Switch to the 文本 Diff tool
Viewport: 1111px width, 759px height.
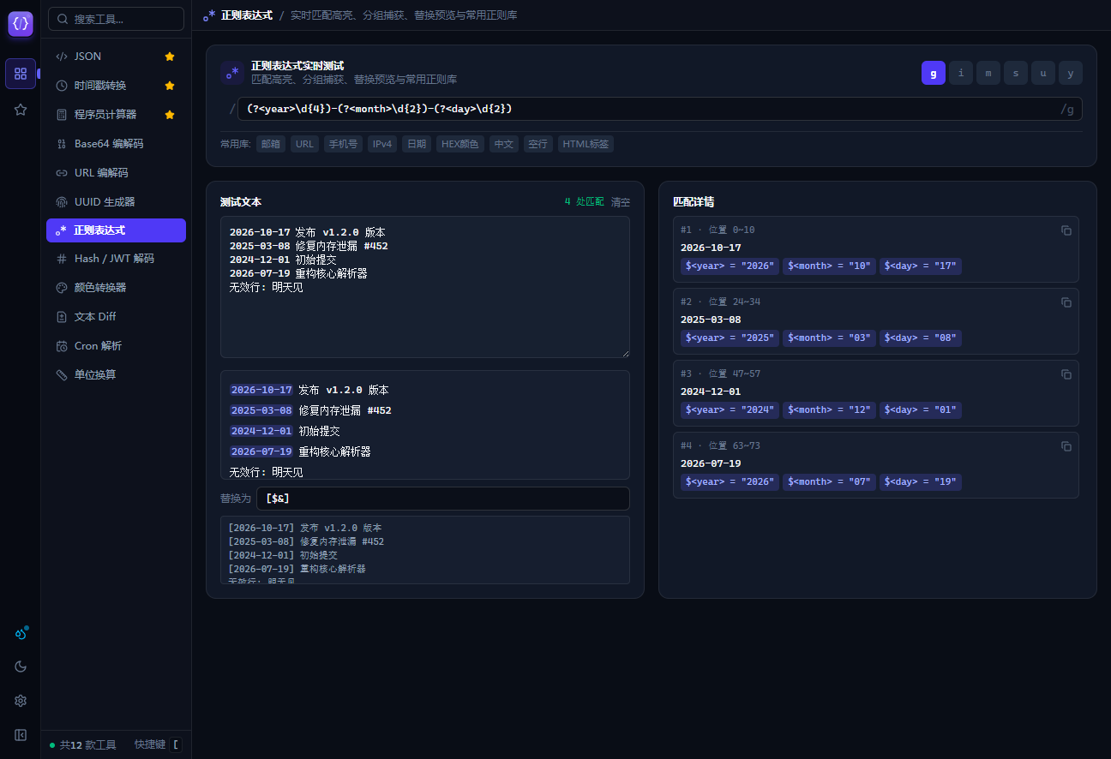coord(116,317)
